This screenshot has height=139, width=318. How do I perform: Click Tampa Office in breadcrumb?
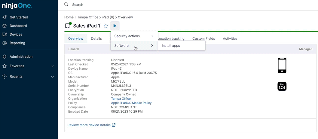(88, 17)
